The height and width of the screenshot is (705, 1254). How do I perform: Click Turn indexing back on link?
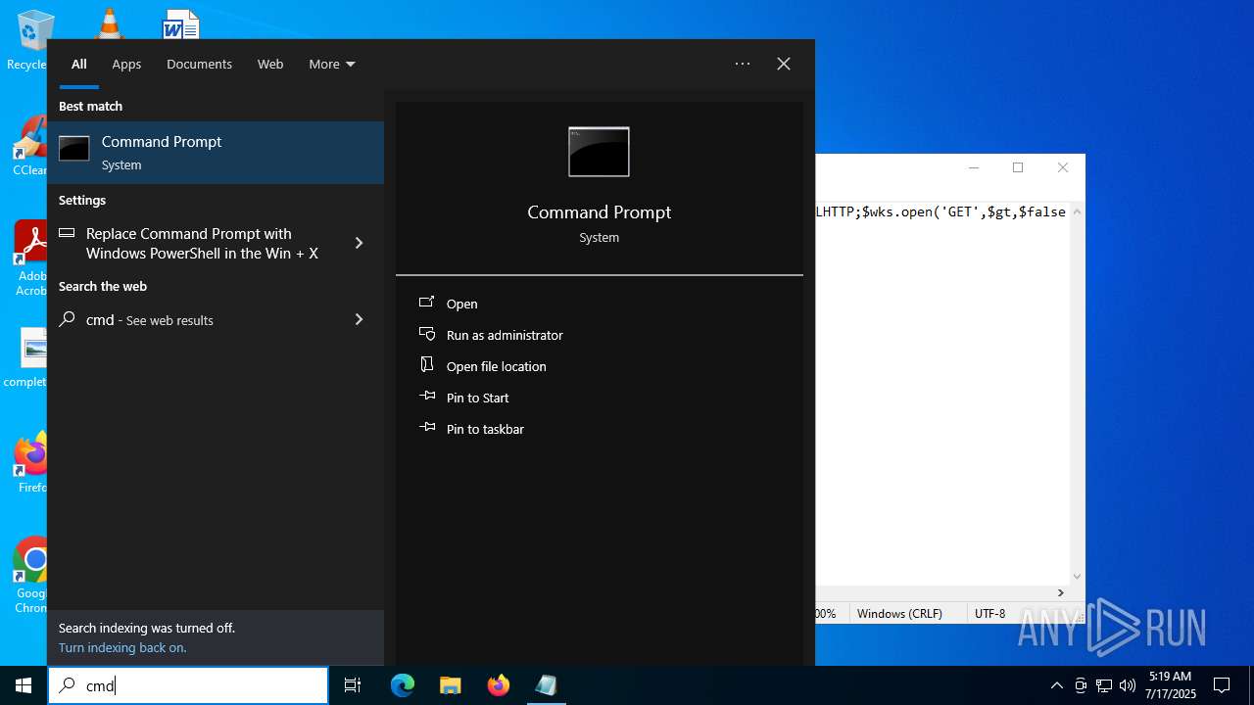coord(122,647)
